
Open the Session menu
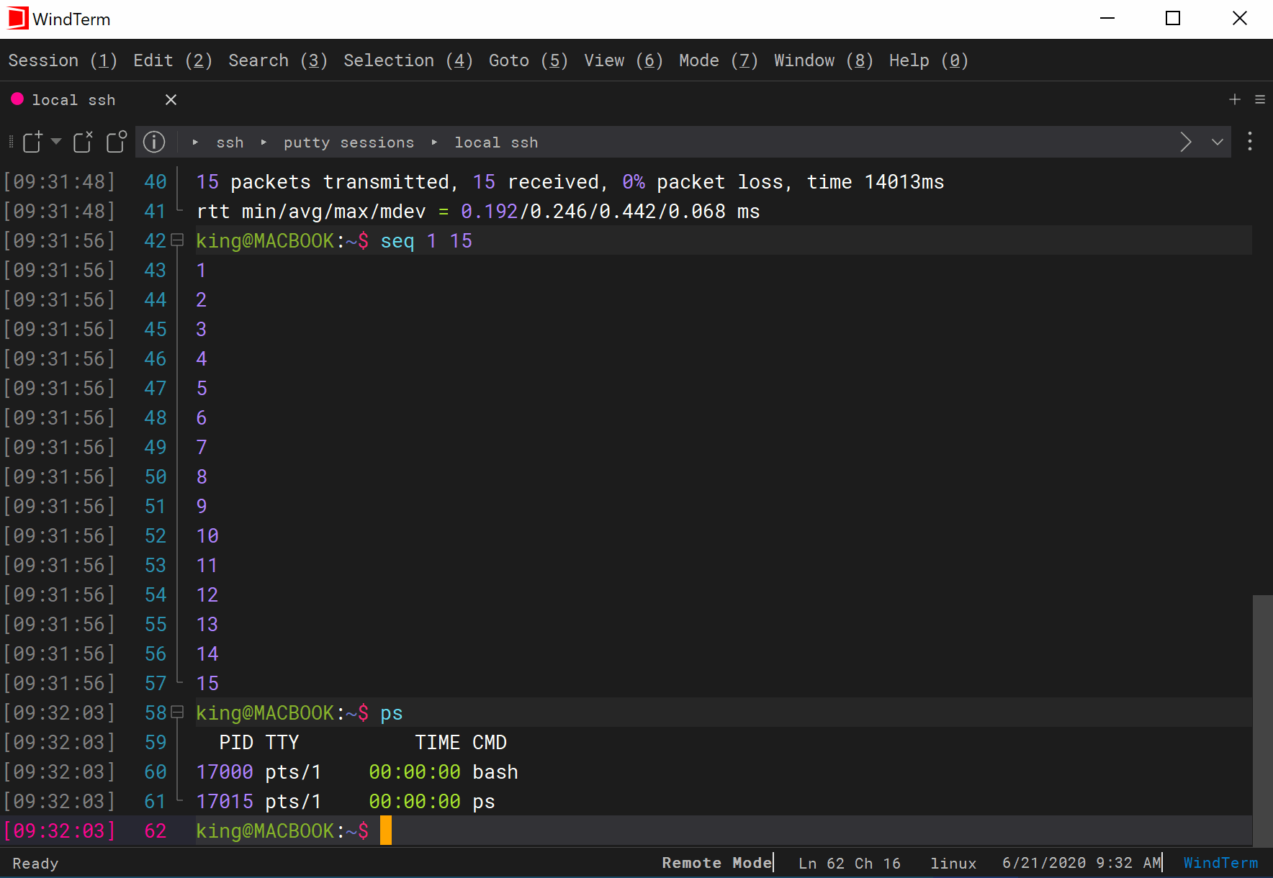point(62,60)
